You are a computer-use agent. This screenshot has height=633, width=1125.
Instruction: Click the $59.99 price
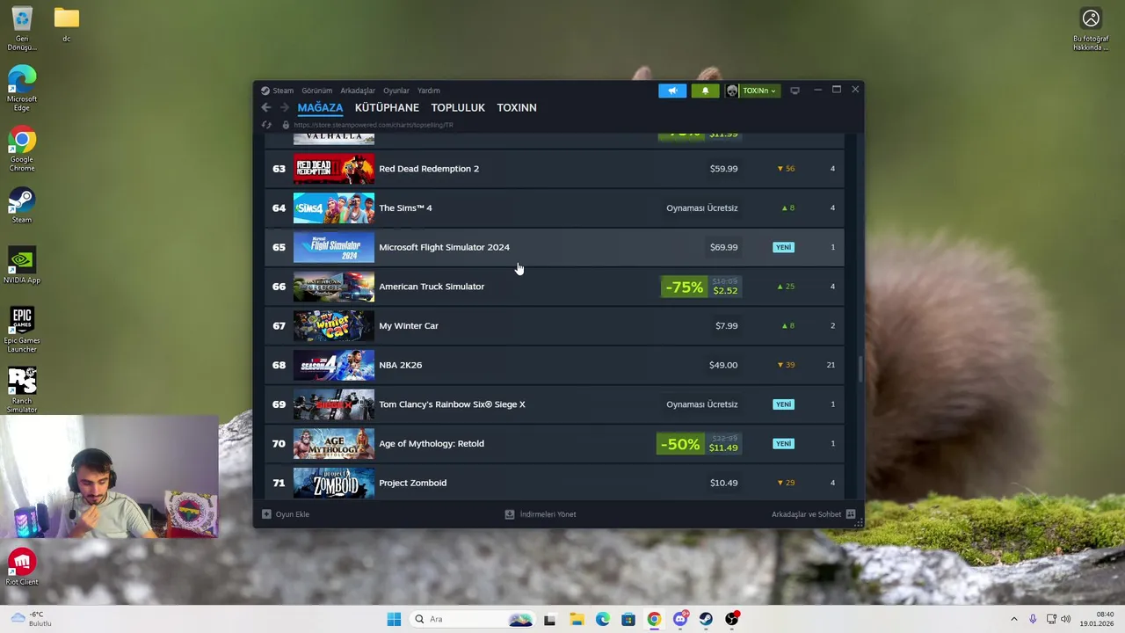724,169
